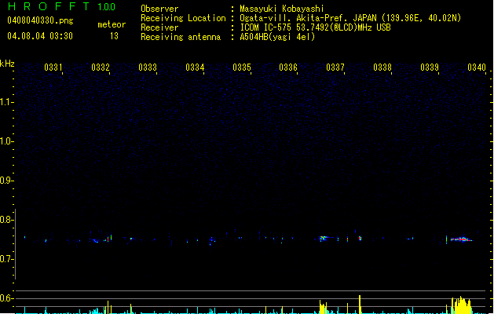Select the file name 0408040330.png

40,20
